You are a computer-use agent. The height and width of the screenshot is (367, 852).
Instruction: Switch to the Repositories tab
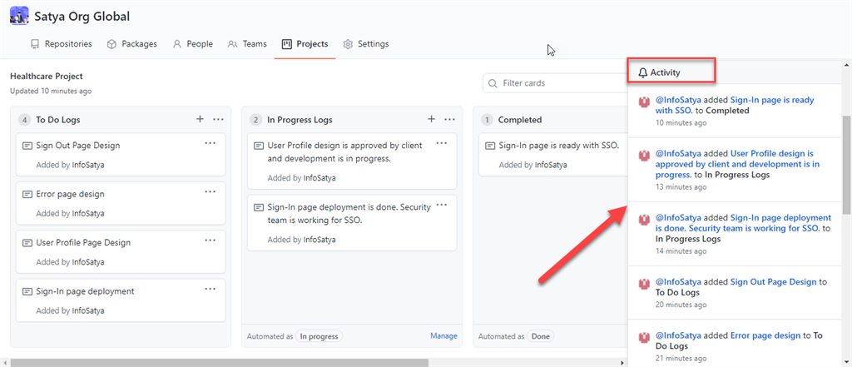(61, 44)
